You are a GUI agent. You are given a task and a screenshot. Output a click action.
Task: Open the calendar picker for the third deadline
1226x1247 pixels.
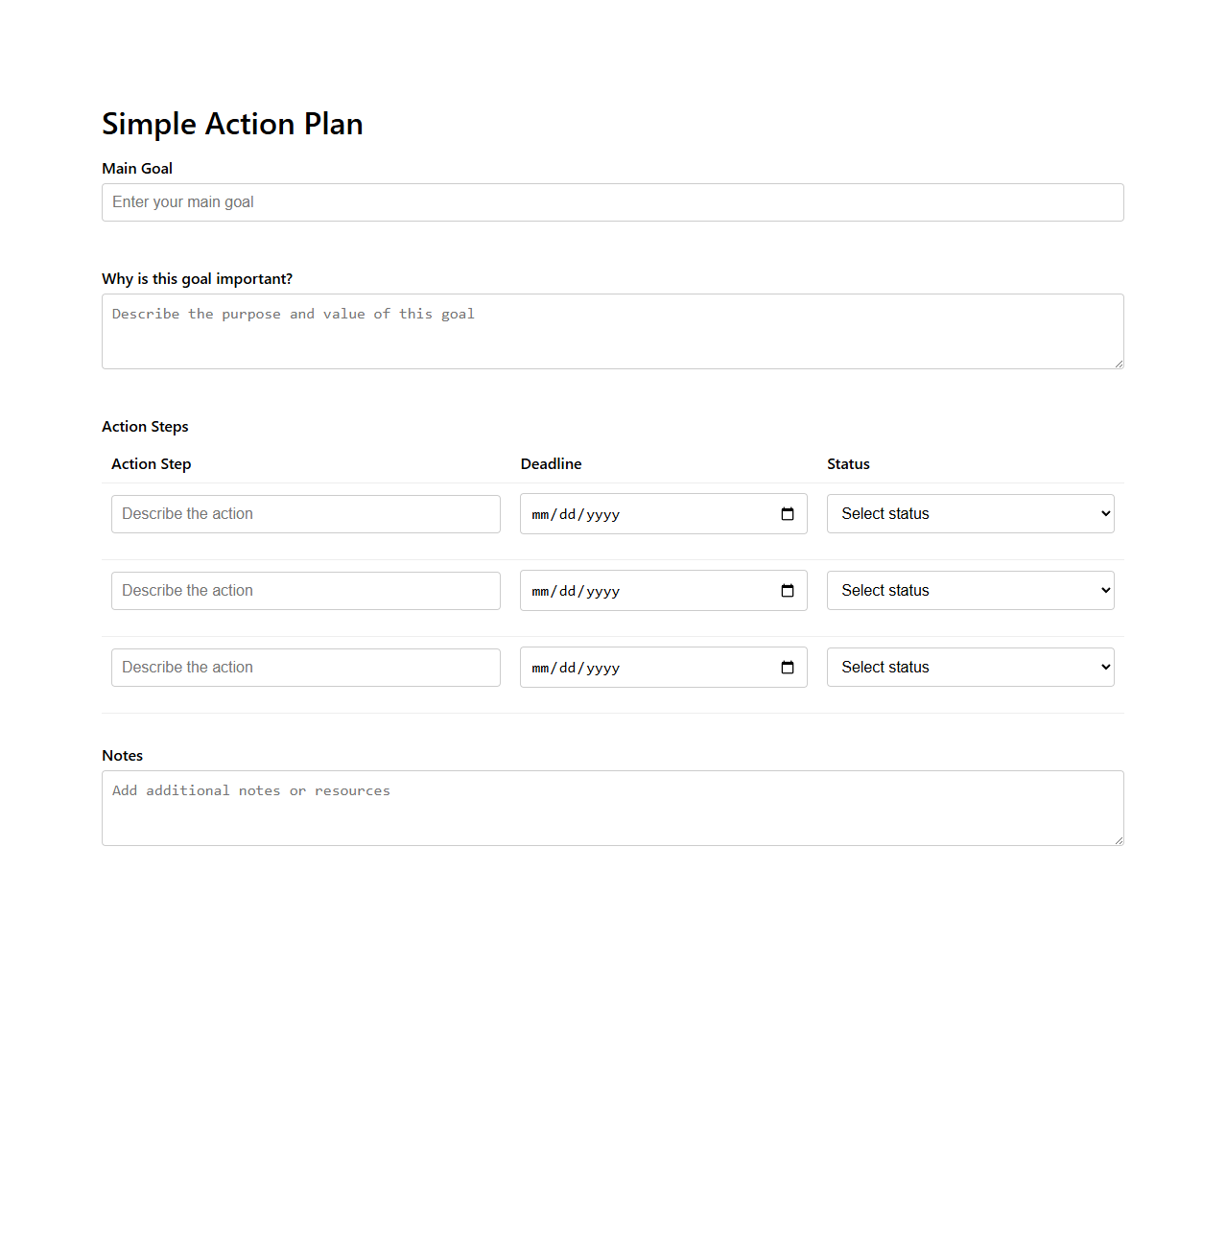click(x=787, y=667)
